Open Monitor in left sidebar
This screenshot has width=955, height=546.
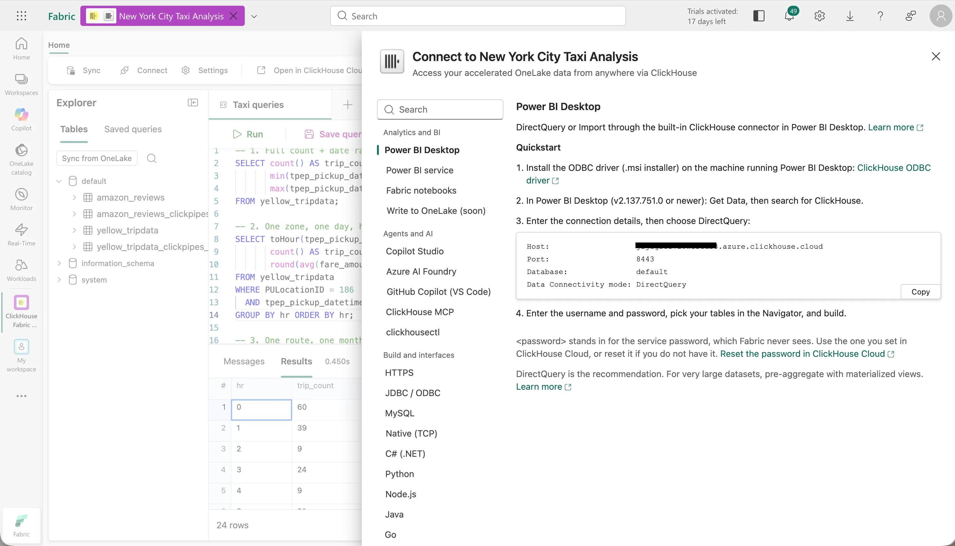point(22,200)
